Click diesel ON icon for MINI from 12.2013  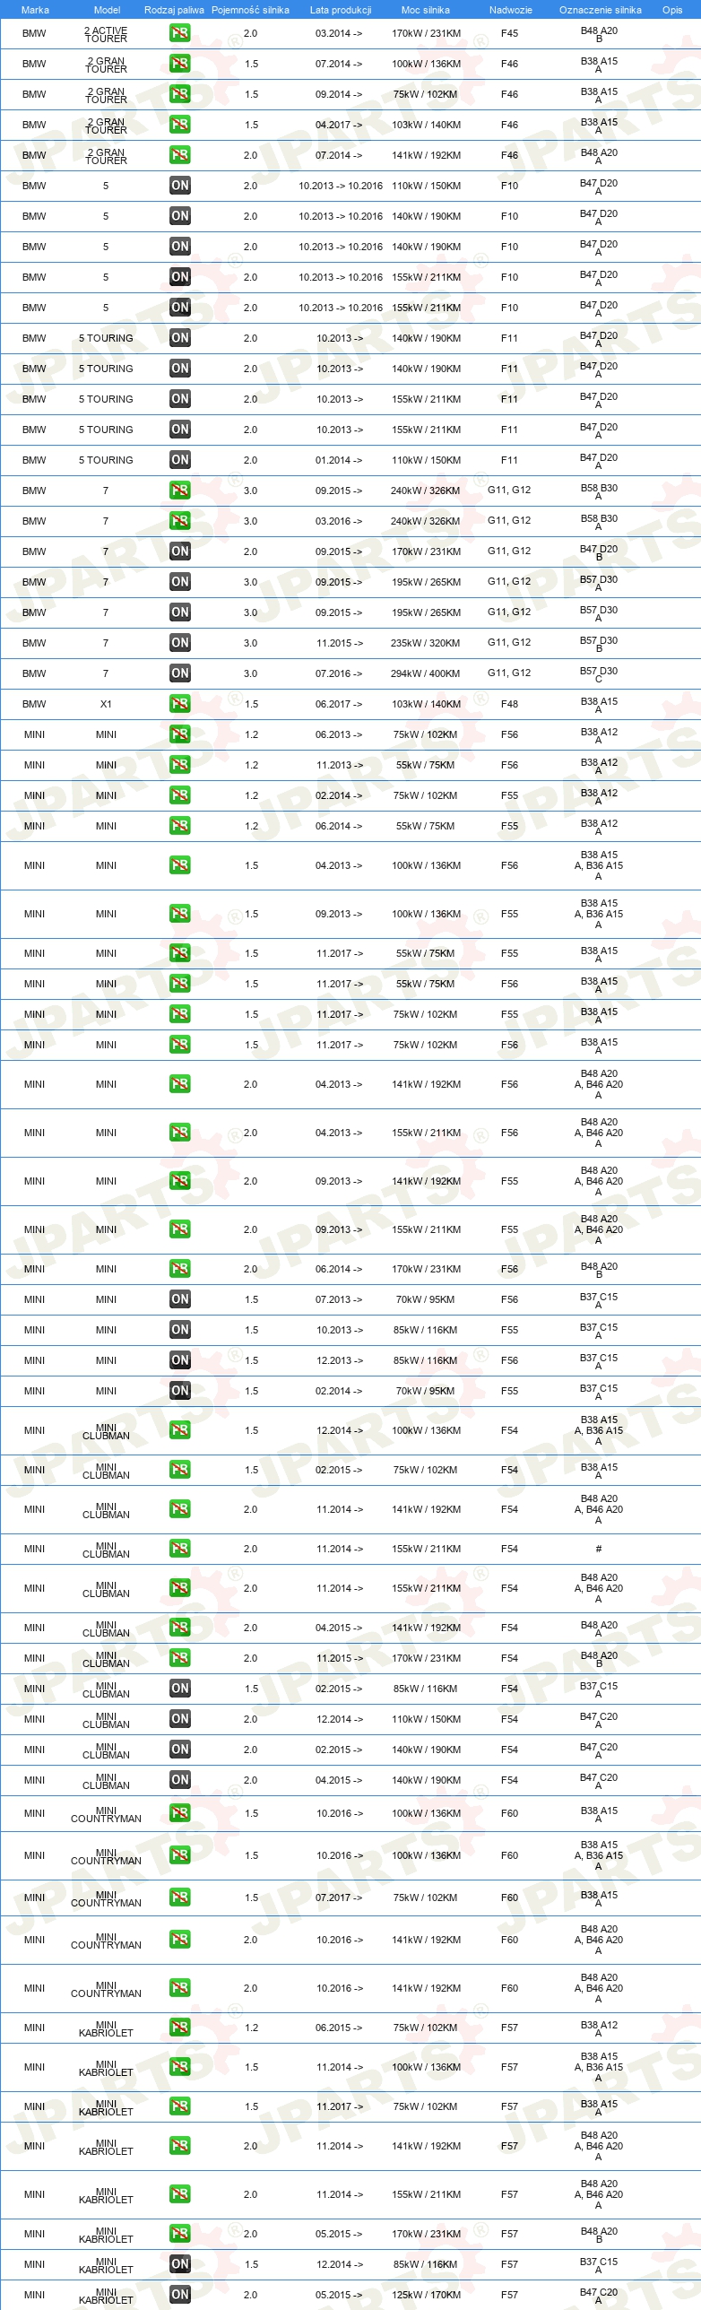[180, 1360]
